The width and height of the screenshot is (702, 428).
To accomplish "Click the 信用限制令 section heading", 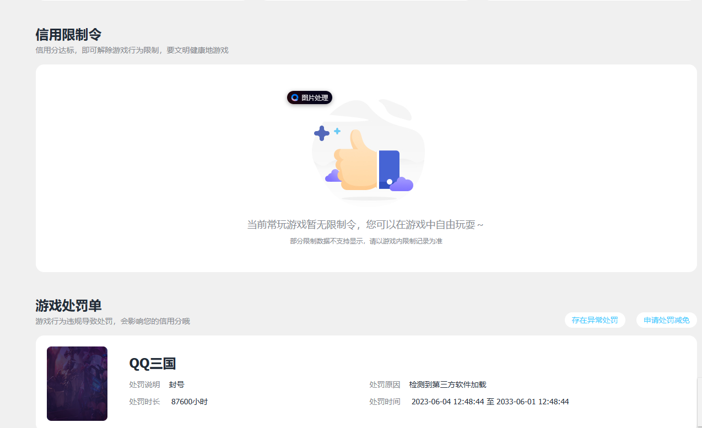I will [x=68, y=35].
